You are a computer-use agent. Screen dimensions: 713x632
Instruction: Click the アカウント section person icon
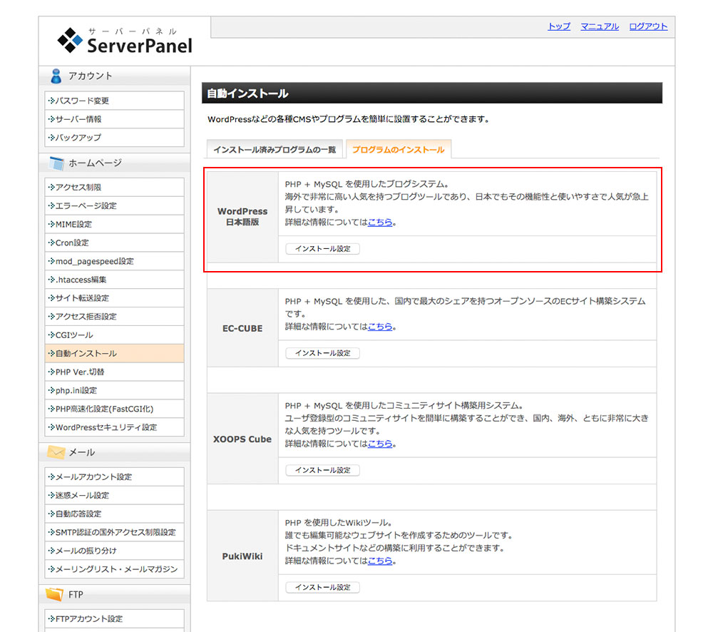[x=56, y=76]
